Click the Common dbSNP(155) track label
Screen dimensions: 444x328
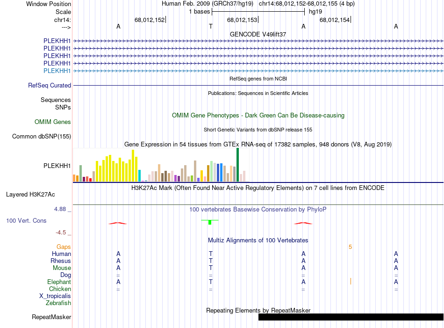coord(42,136)
